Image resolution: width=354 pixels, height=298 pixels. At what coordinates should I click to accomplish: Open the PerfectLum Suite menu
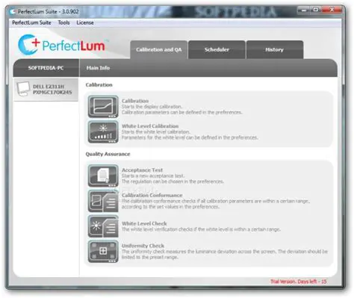(31, 22)
